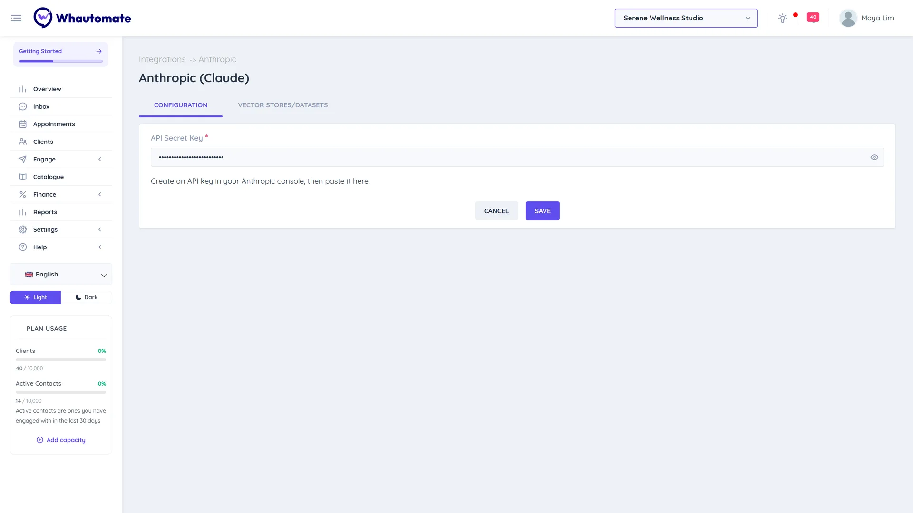The image size is (913, 513).
Task: Click the Finance percent icon
Action: click(x=23, y=195)
